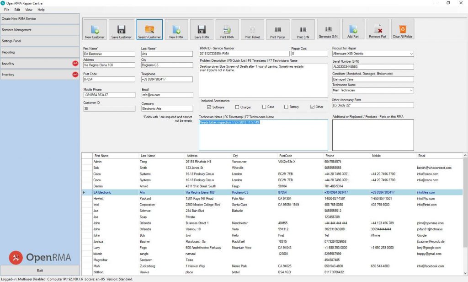
Task: Click the Clear All Fields icon
Action: coord(402,28)
